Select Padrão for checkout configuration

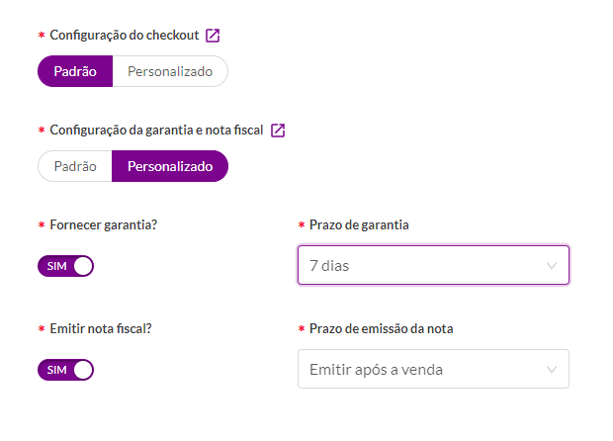tap(75, 71)
